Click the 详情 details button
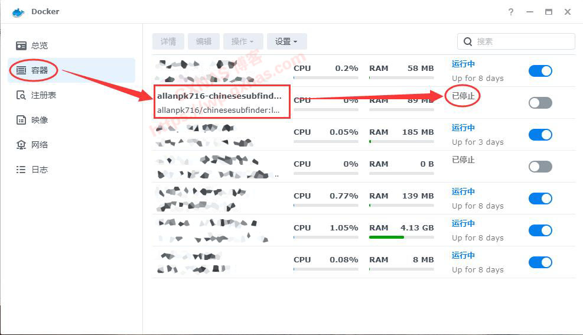The height and width of the screenshot is (335, 583). click(x=168, y=41)
